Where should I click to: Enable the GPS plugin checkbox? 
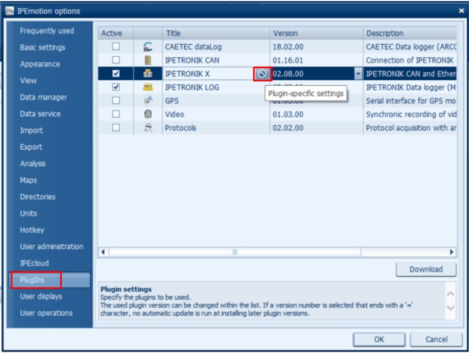116,101
